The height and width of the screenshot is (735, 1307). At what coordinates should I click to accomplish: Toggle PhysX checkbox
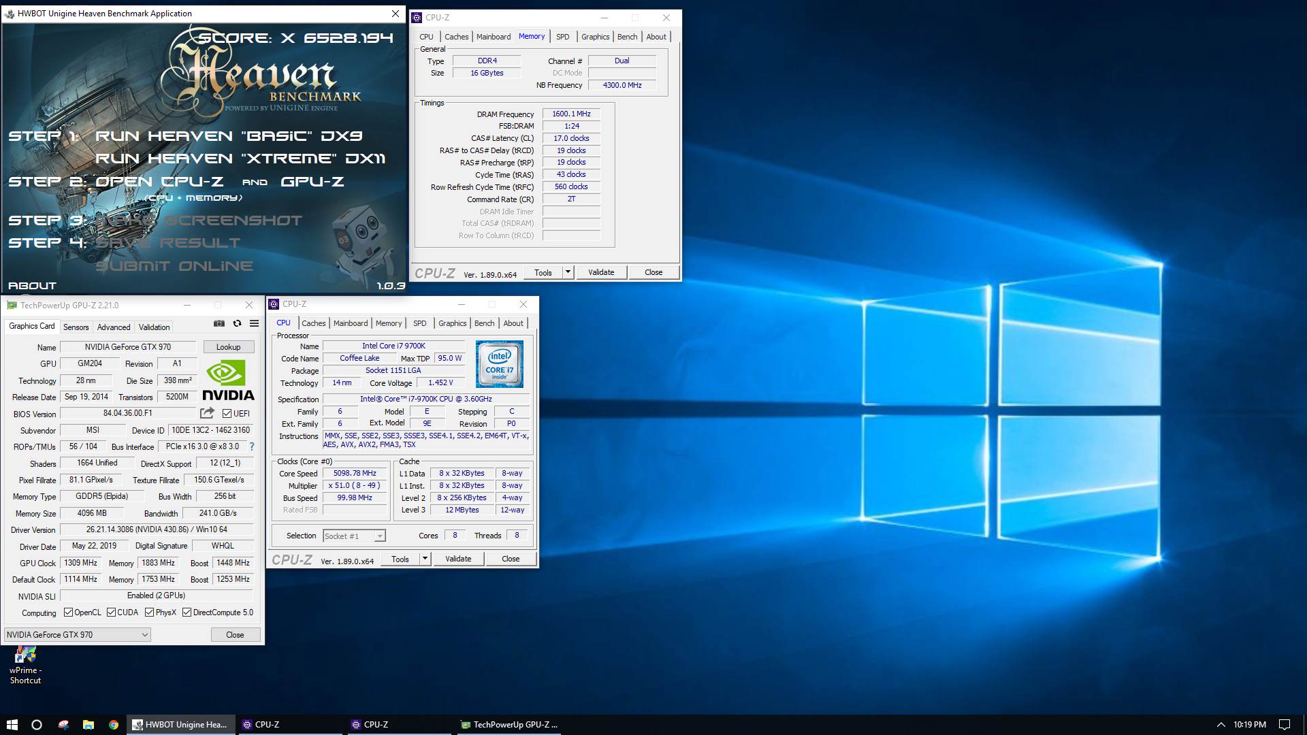(150, 612)
